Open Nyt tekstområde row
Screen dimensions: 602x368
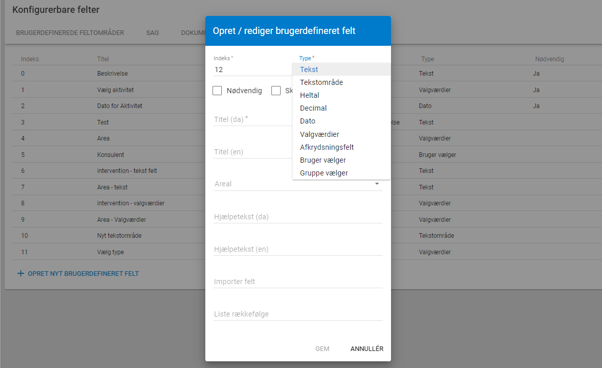tap(119, 236)
